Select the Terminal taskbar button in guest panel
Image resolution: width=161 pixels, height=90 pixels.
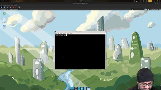point(13,9)
